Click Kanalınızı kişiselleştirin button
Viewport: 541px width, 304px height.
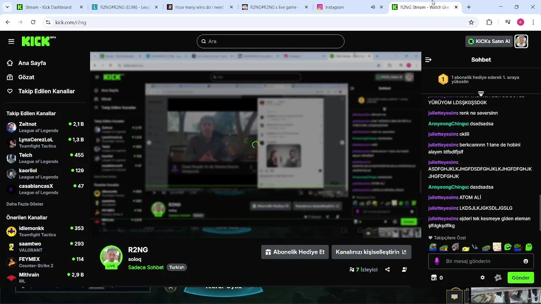371,252
